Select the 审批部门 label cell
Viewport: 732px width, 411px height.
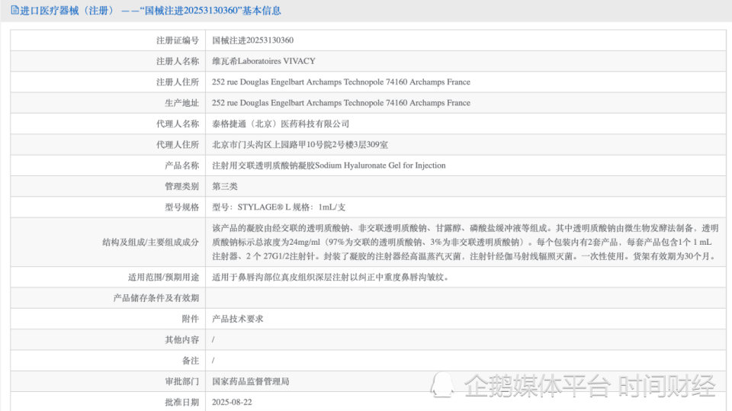(108, 381)
